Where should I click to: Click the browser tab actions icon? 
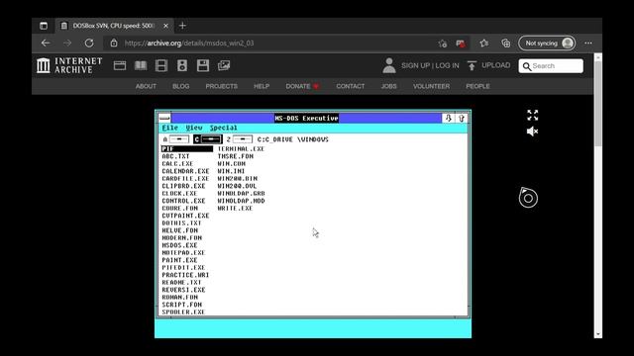pyautogui.click(x=44, y=26)
